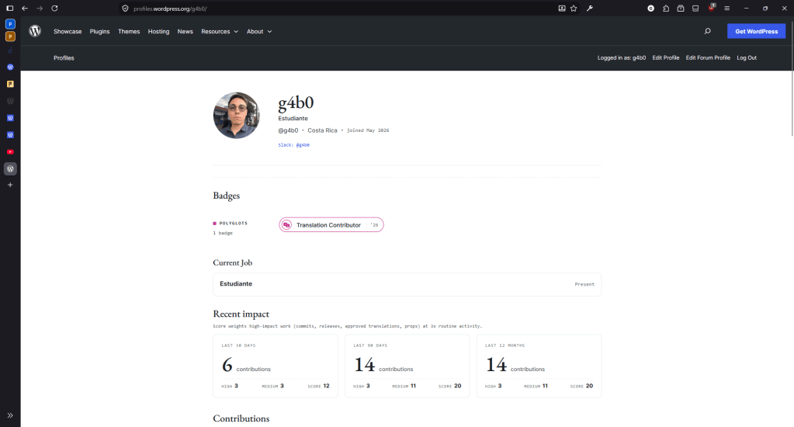Image resolution: width=794 pixels, height=427 pixels.
Task: Open the Plugins menu item
Action: [100, 31]
